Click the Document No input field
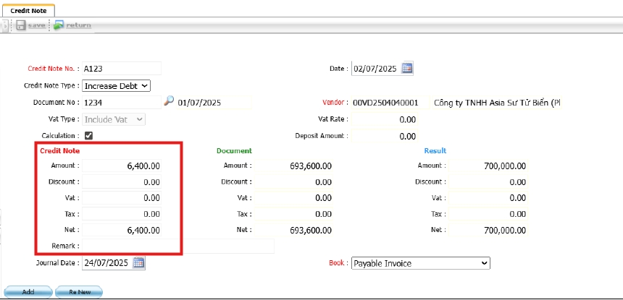This screenshot has height=300, width=623. tap(121, 103)
